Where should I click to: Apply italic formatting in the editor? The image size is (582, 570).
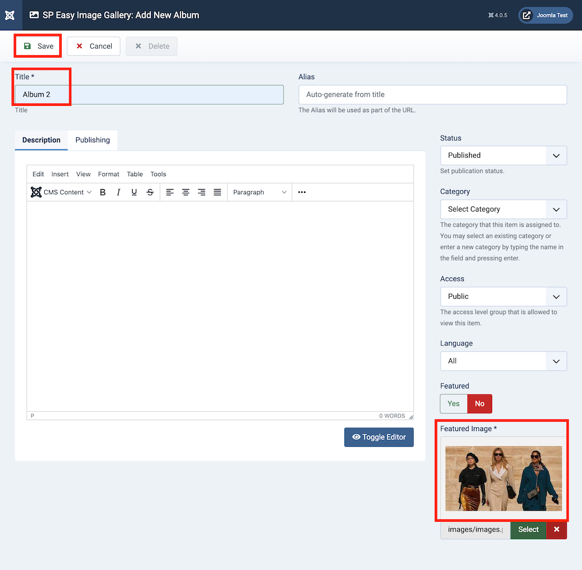coord(118,192)
